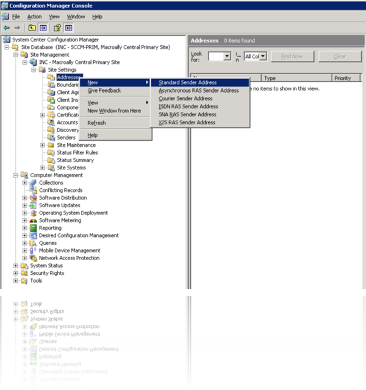The width and height of the screenshot is (366, 390).
Task: Click the INC - Macroally Central Primary Site icon
Action: point(34,62)
